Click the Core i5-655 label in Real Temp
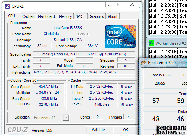Screen dimensions: 187x135 click(x=160, y=75)
